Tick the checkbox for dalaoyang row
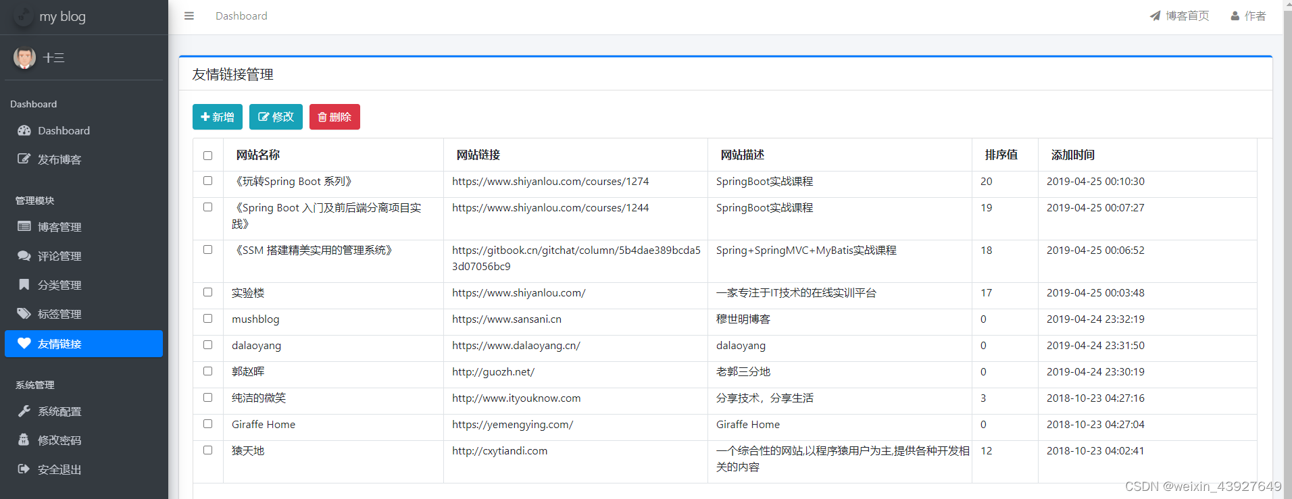 pyautogui.click(x=208, y=345)
